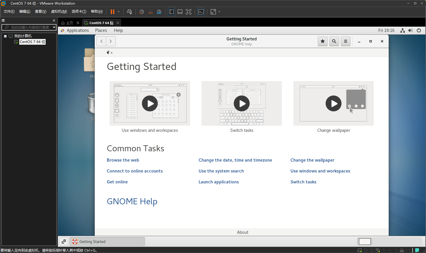Image resolution: width=426 pixels, height=253 pixels.
Task: Open the Places menu in GNOME
Action: click(x=101, y=30)
